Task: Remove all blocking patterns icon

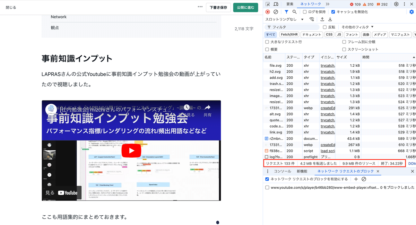Action: tap(364, 179)
